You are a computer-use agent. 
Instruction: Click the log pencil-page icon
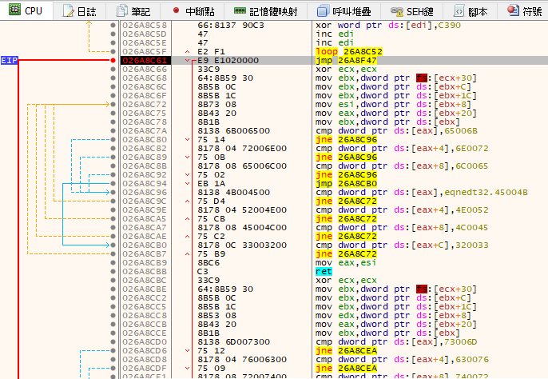(x=68, y=11)
